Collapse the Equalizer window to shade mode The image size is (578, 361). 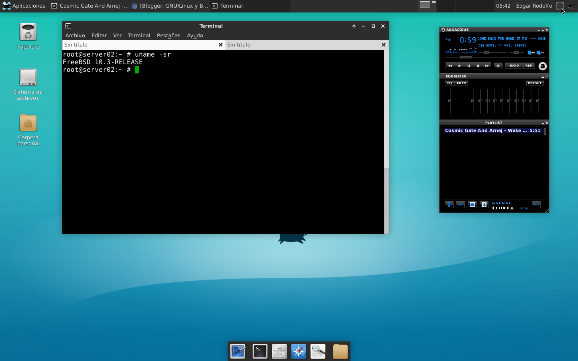pos(543,76)
